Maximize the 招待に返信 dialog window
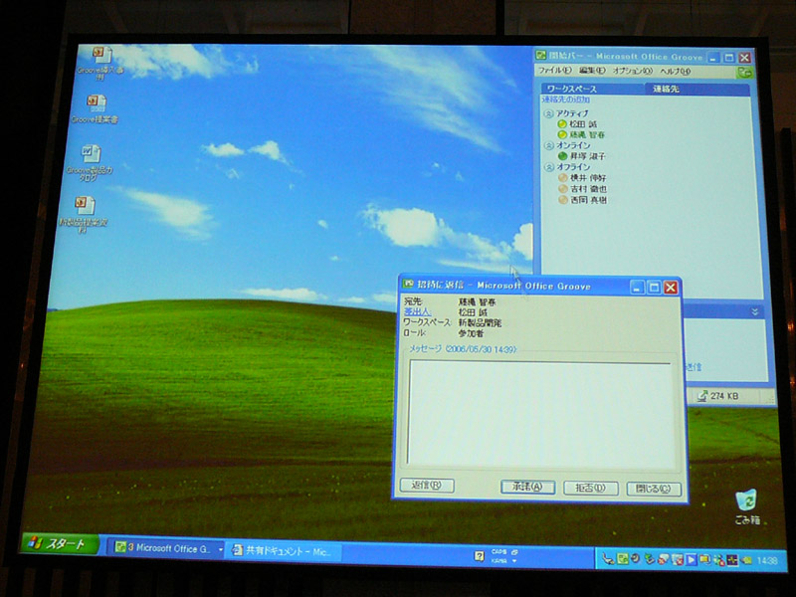Screen dimensions: 796x597 click(655, 288)
